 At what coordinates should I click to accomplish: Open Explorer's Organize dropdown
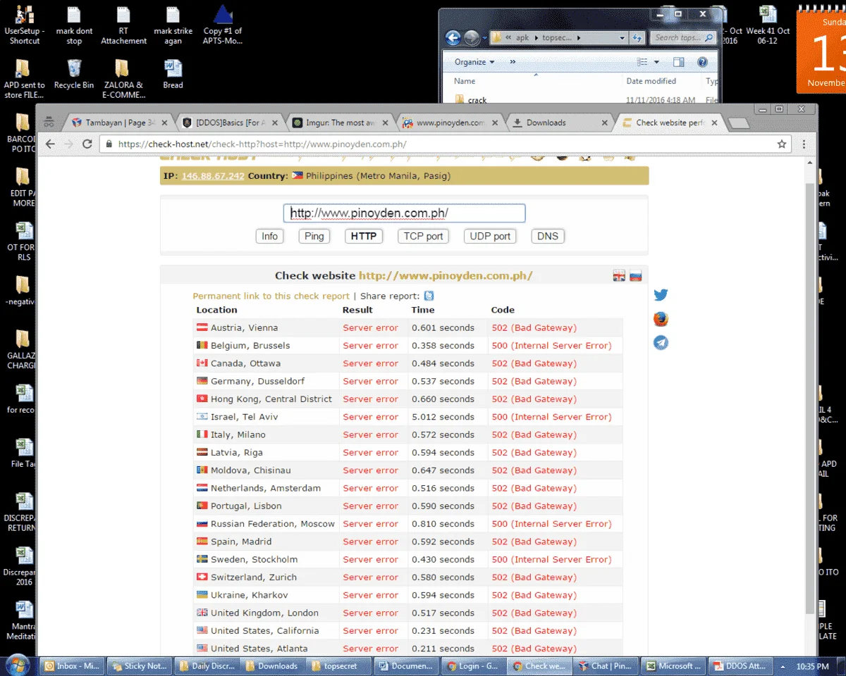[x=474, y=62]
